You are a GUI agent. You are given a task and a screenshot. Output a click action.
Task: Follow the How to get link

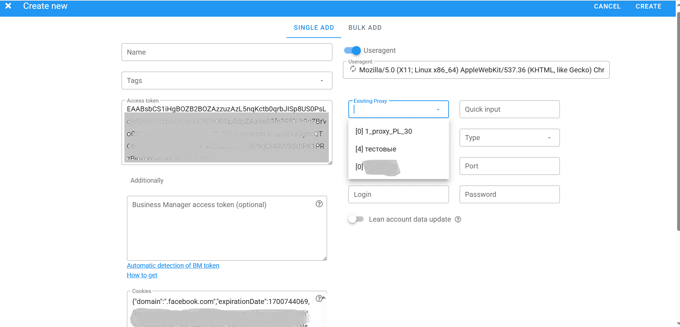click(x=142, y=275)
